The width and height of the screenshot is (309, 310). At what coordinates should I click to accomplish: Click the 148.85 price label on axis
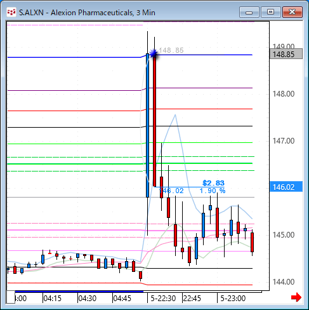[x=286, y=54]
